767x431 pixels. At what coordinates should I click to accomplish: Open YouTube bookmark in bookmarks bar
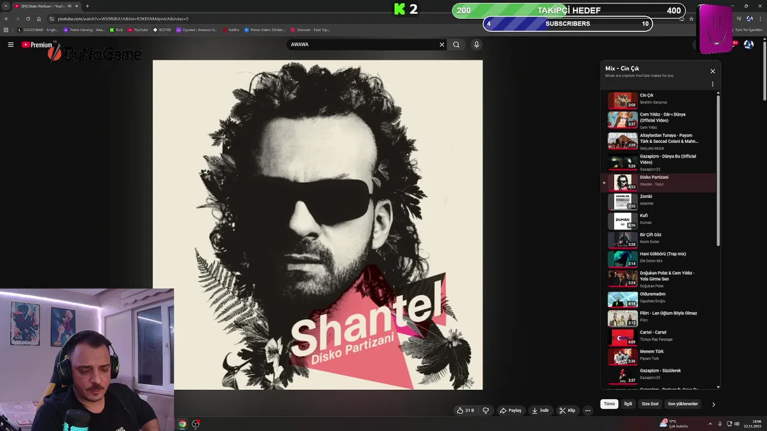click(x=138, y=29)
